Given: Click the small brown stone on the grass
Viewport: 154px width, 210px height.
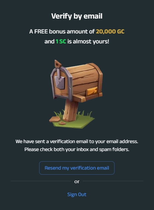Looking at the screenshot, I should tap(62, 123).
